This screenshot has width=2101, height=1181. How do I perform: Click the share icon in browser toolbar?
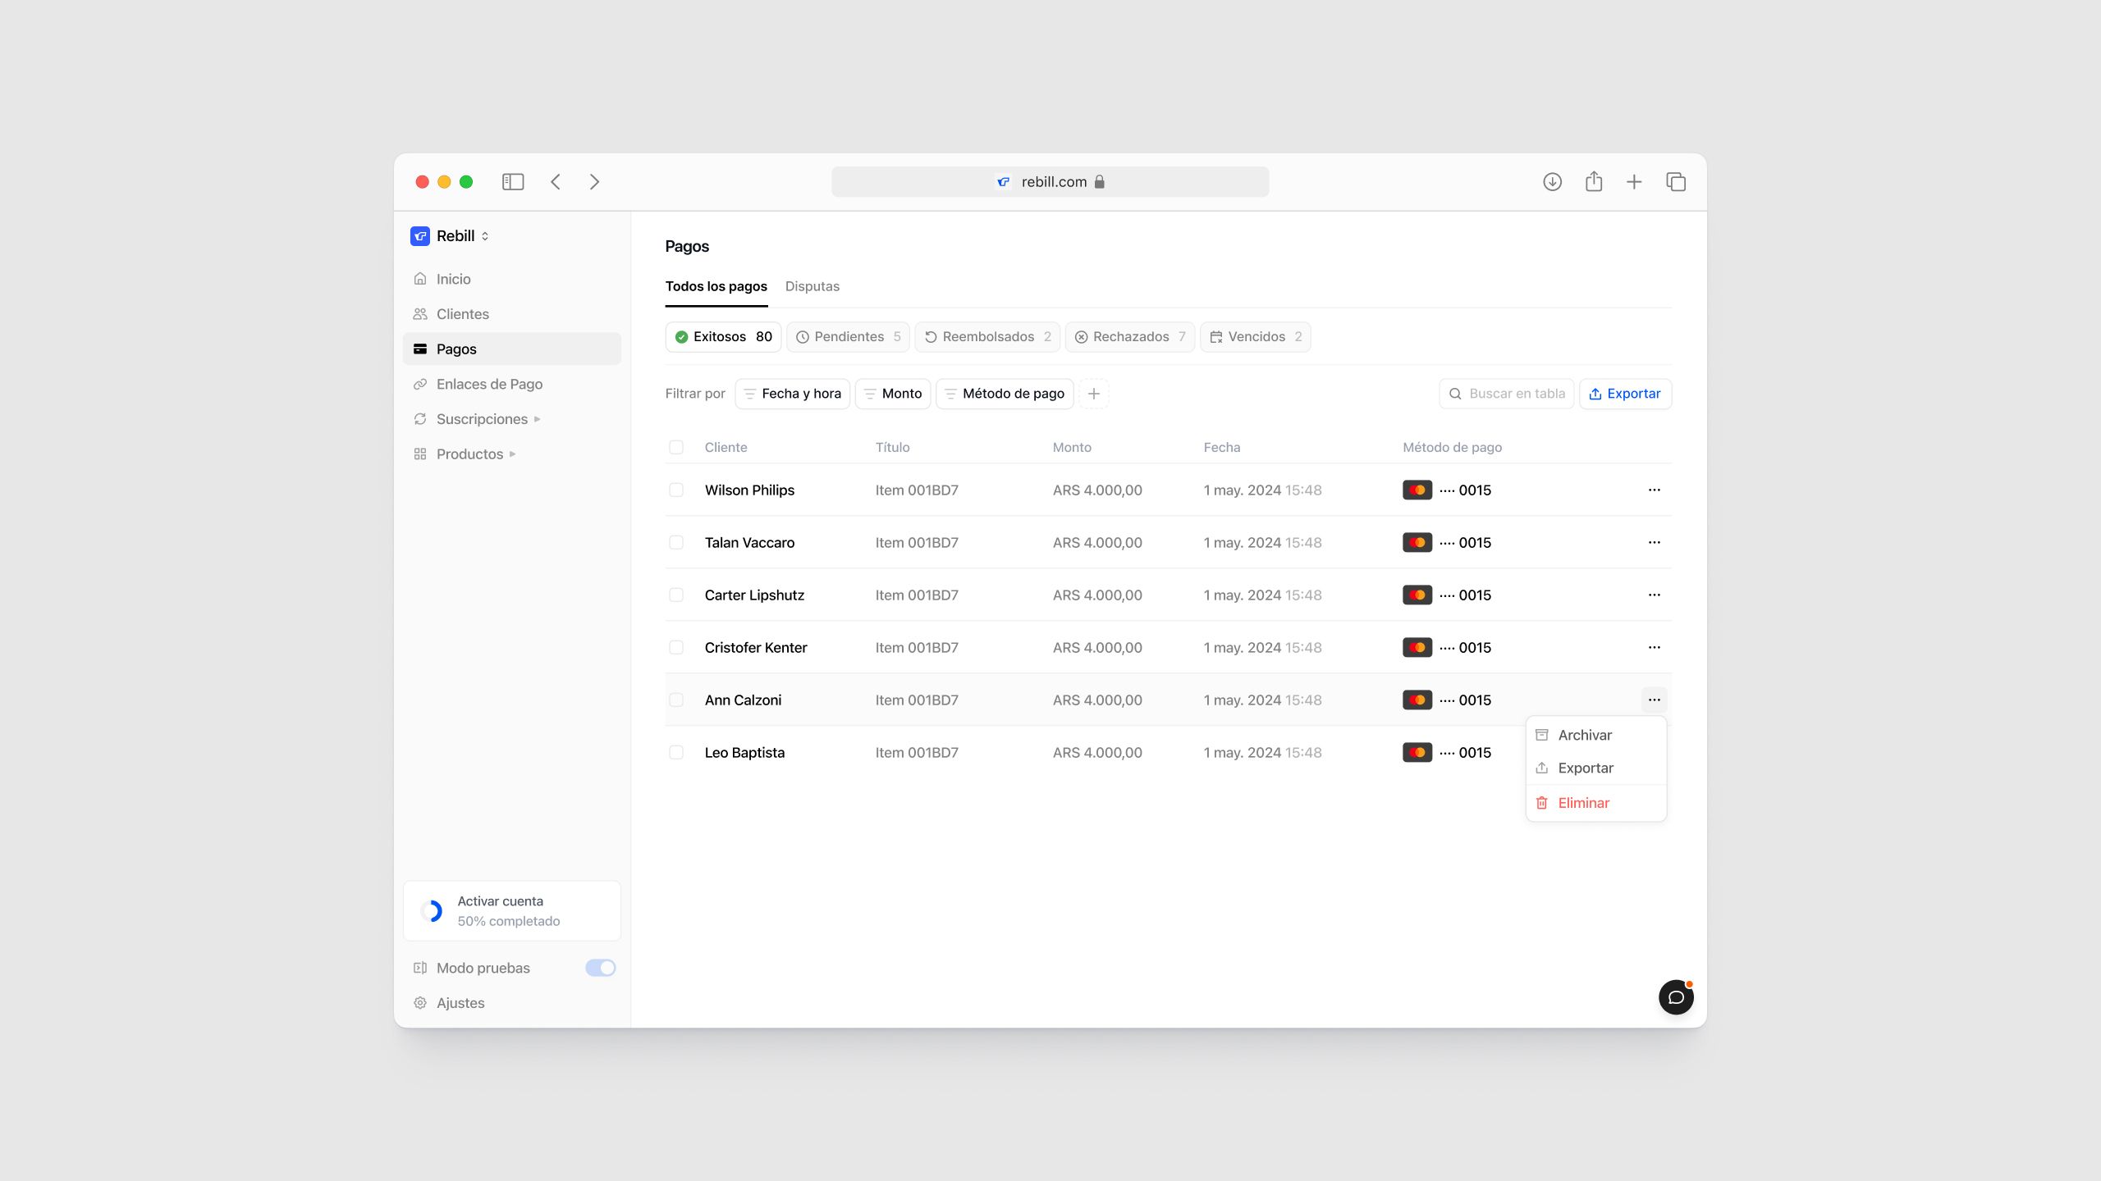tap(1594, 181)
